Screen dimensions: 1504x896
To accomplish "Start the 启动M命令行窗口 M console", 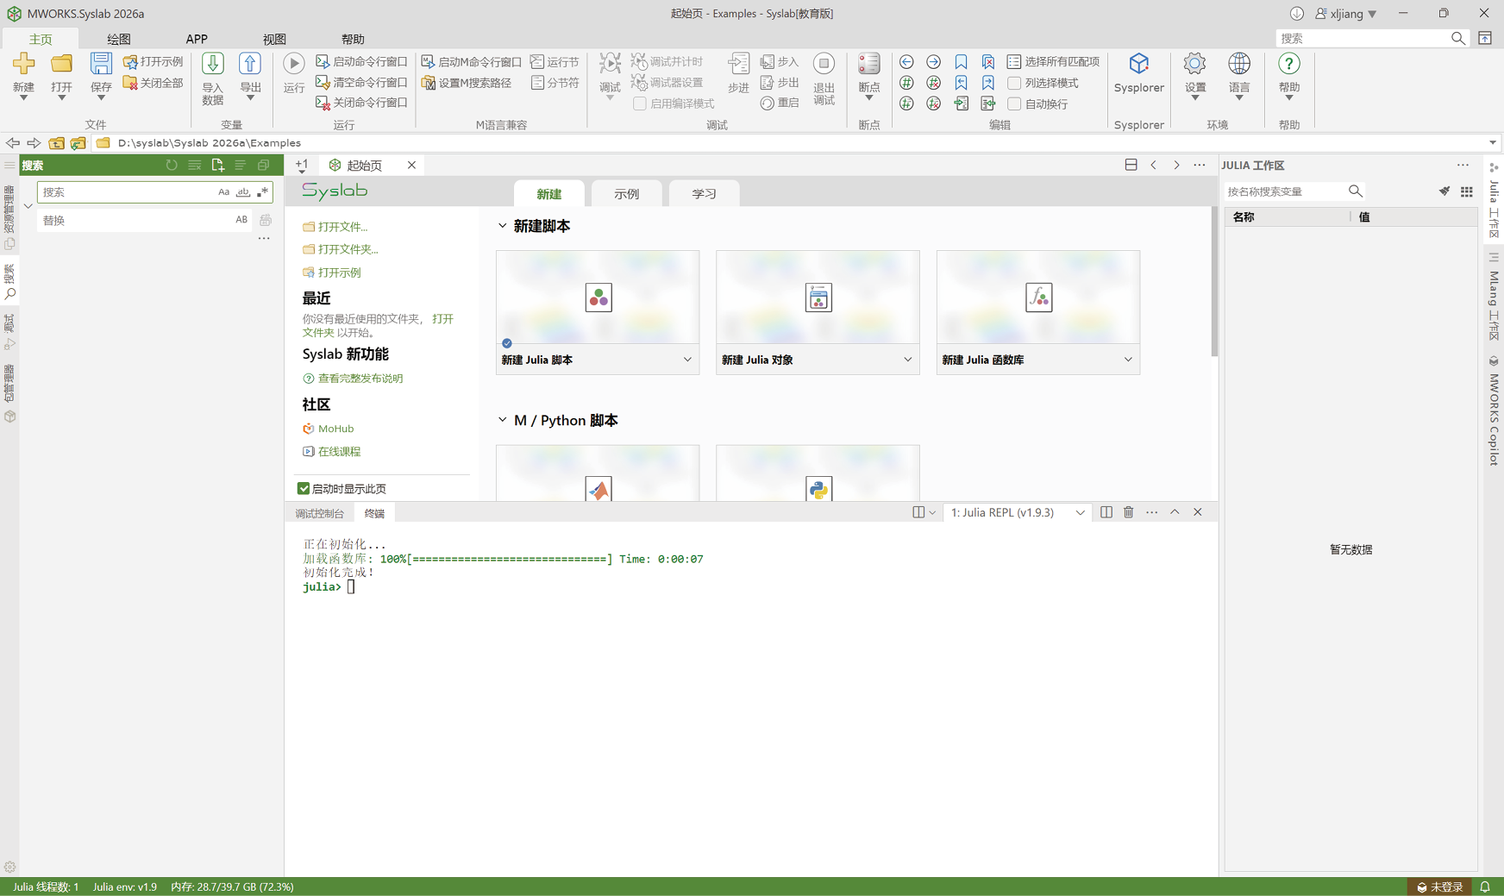I will 471,62.
